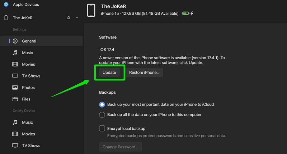
Task: Click the iPhone icon beside The JoKeR
Action: [x=6, y=18]
